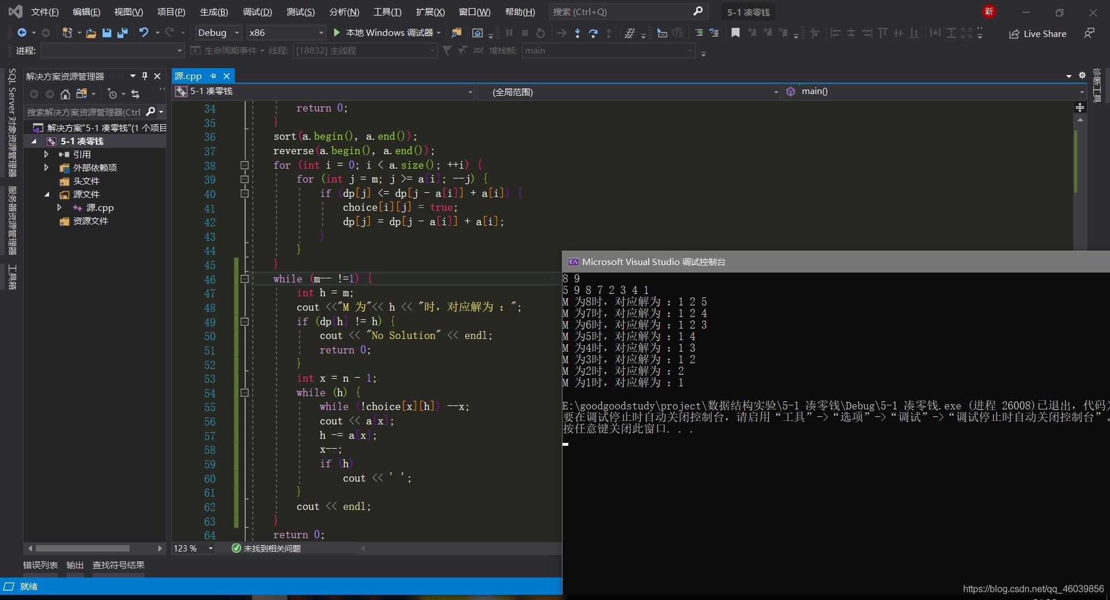
Task: Click the Undo arrow icon
Action: pyautogui.click(x=144, y=33)
